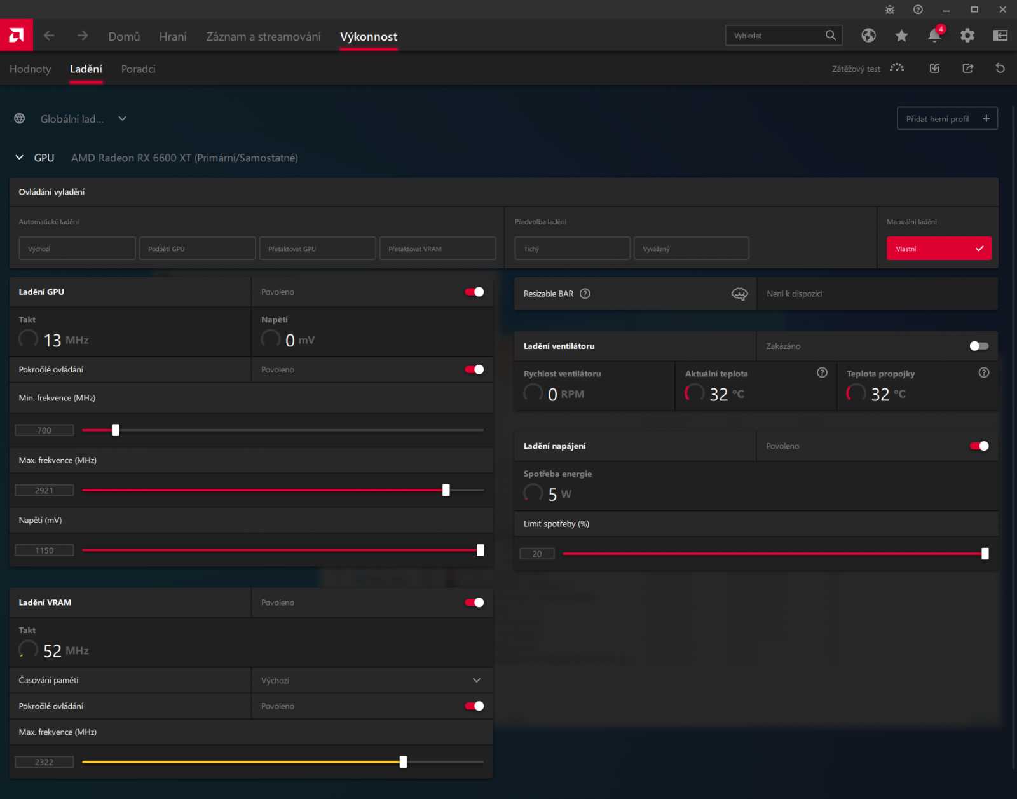Open the bug report icon
Image resolution: width=1017 pixels, height=799 pixels.
click(x=890, y=10)
